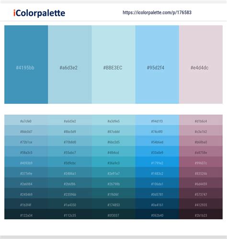This screenshot has width=227, height=239.
Task: Pick the large #BBE3EC swatch
Action: tap(113, 65)
